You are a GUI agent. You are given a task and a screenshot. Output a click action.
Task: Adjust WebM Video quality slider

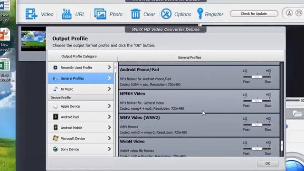point(257,149)
